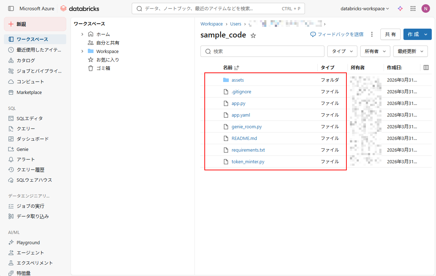Open the kebab menu beside feedback link
Screen dimensions: 436x276
(x=372, y=34)
